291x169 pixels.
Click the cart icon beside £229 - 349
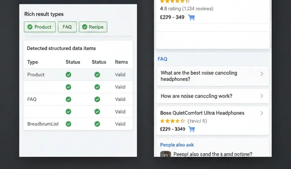[192, 18]
